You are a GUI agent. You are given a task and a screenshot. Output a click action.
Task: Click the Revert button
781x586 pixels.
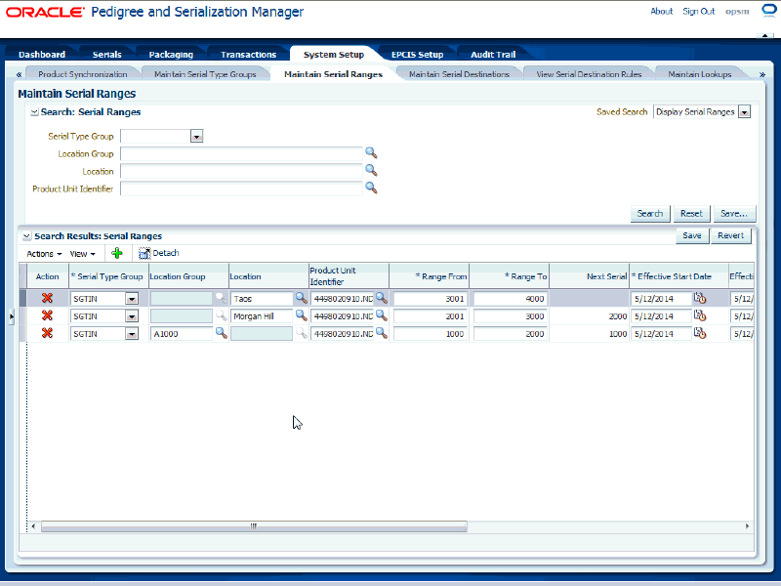(x=730, y=235)
